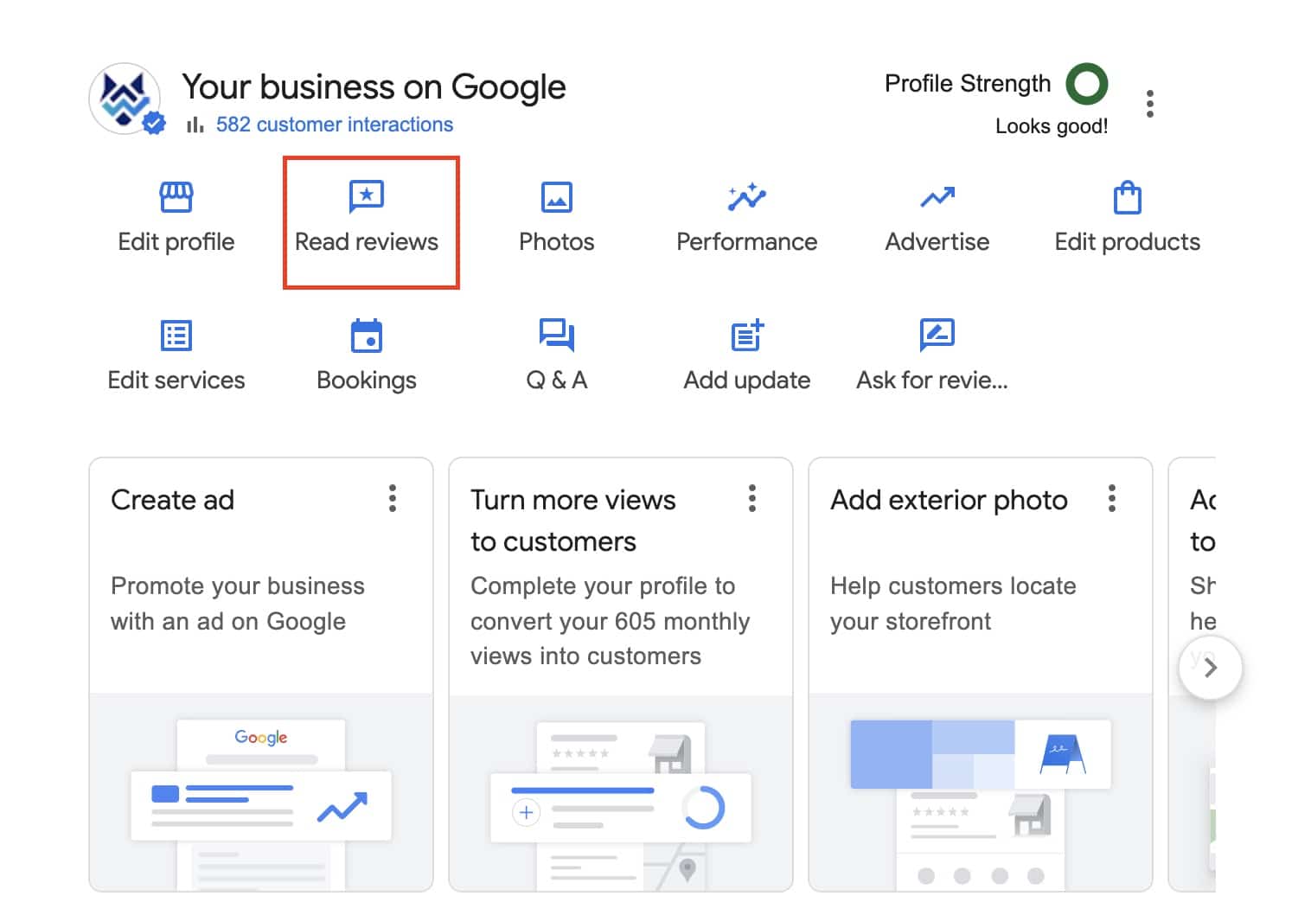Image resolution: width=1311 pixels, height=915 pixels.
Task: Click the business logo avatar
Action: pos(125,99)
